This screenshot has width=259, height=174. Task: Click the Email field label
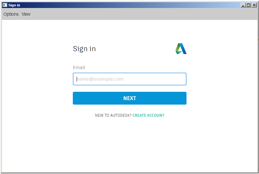click(x=79, y=67)
